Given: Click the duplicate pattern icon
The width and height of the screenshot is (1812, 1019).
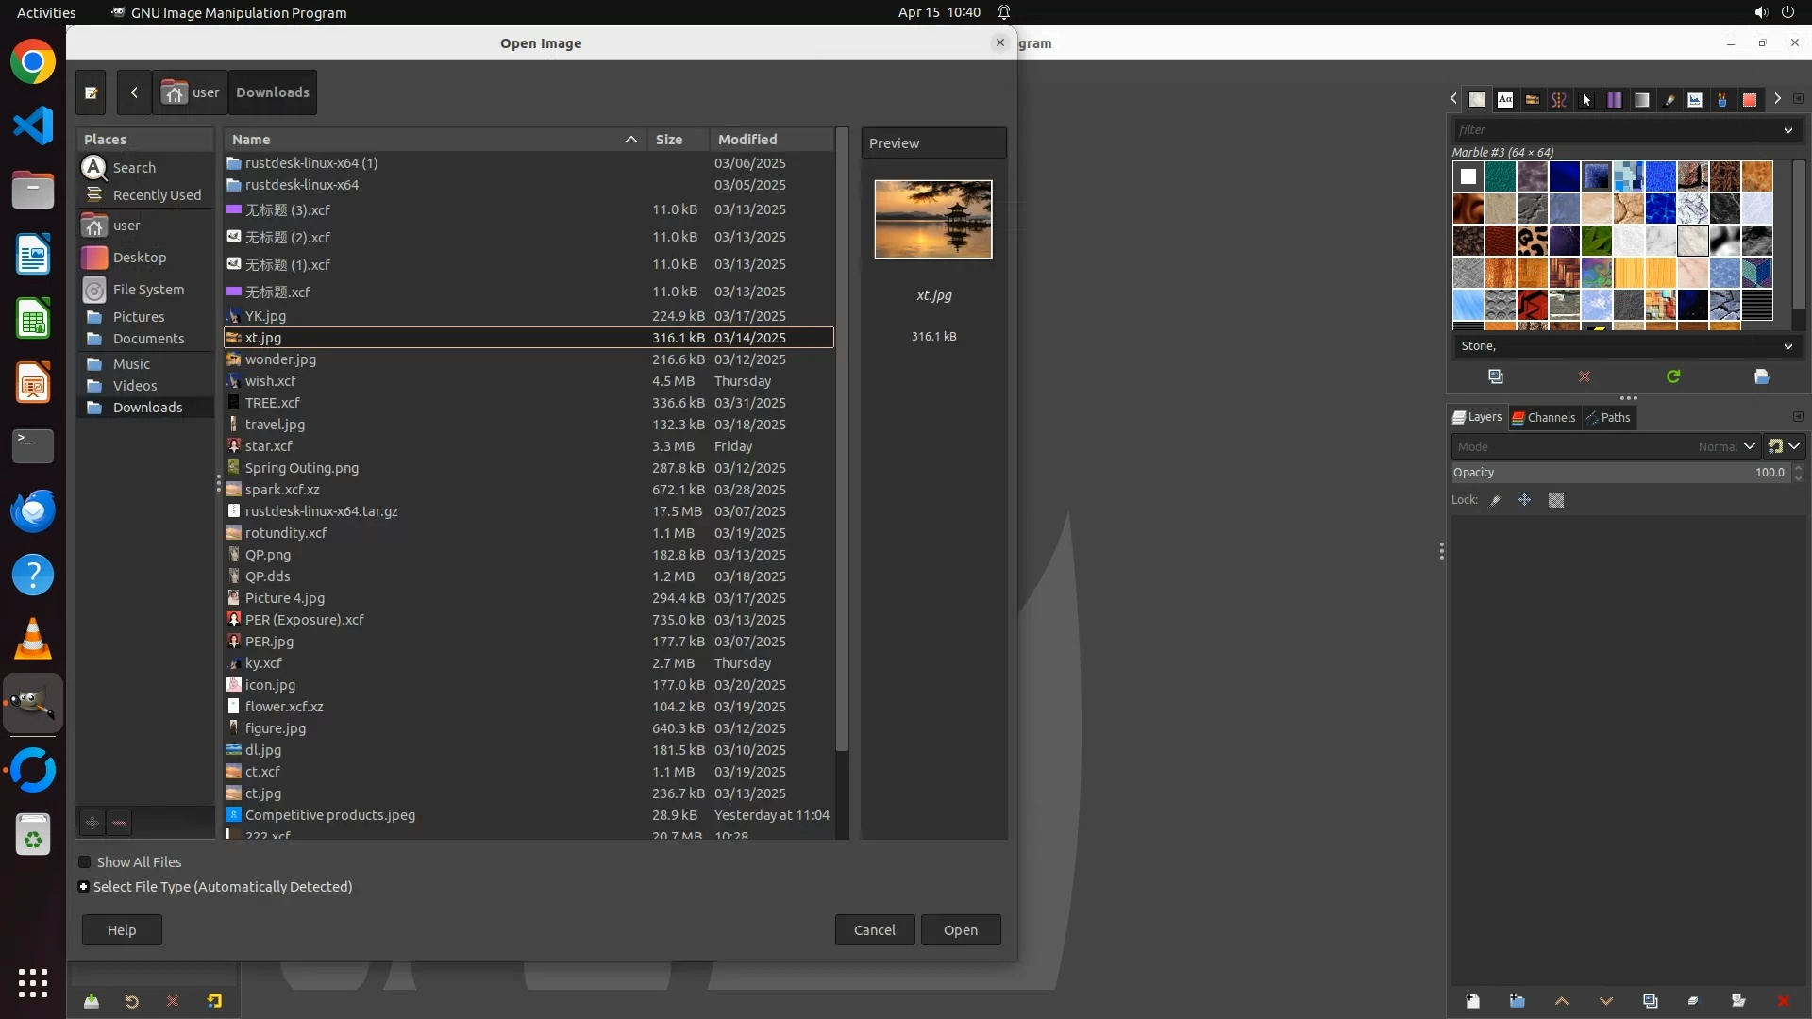Looking at the screenshot, I should (x=1496, y=376).
